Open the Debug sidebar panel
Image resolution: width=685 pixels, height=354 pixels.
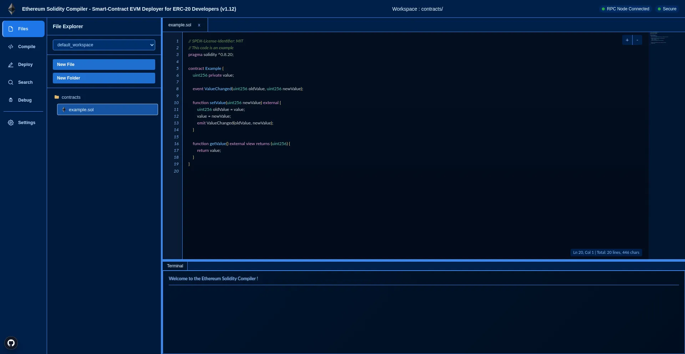point(24,100)
